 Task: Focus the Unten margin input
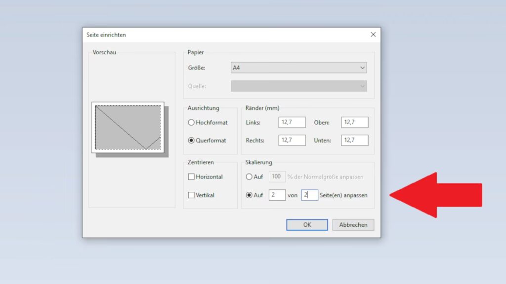click(x=354, y=141)
